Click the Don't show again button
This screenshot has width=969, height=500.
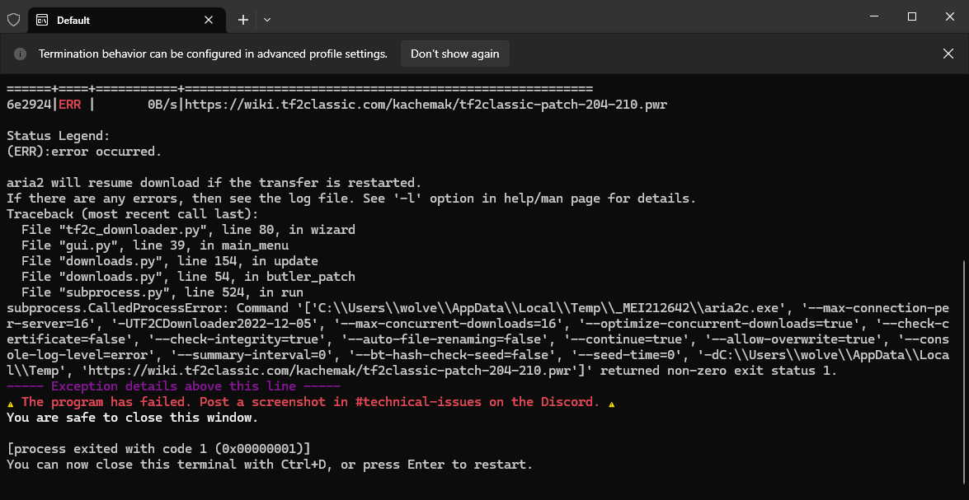455,54
